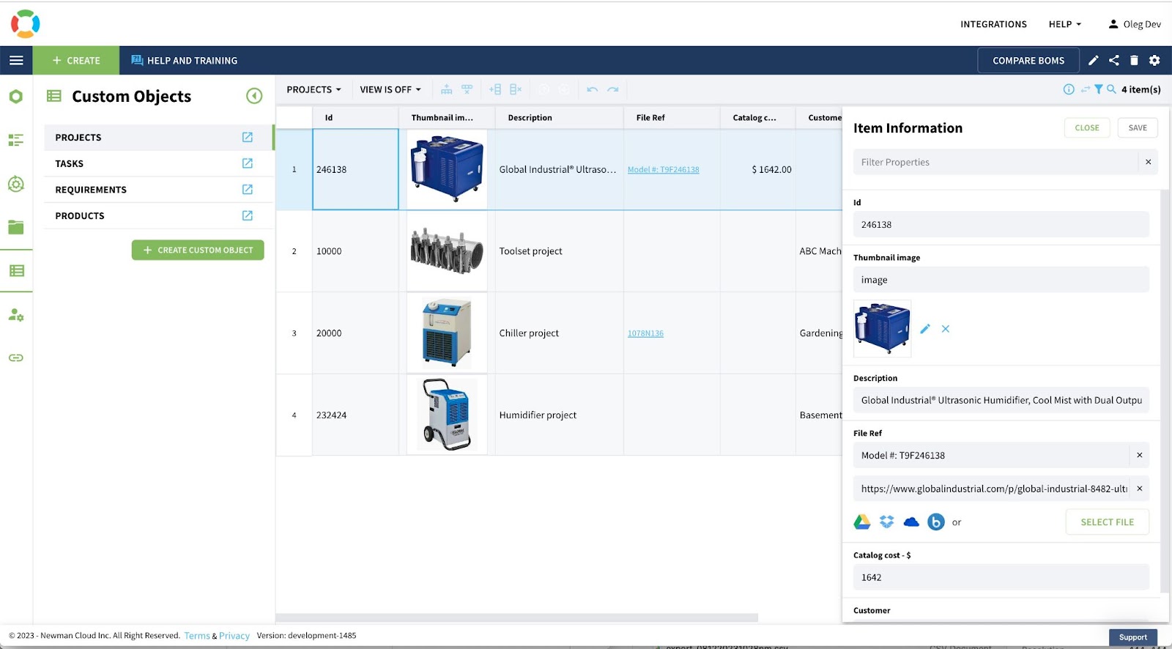
Task: Select REQUIREMENTS in the Custom Objects list
Action: [158, 190]
